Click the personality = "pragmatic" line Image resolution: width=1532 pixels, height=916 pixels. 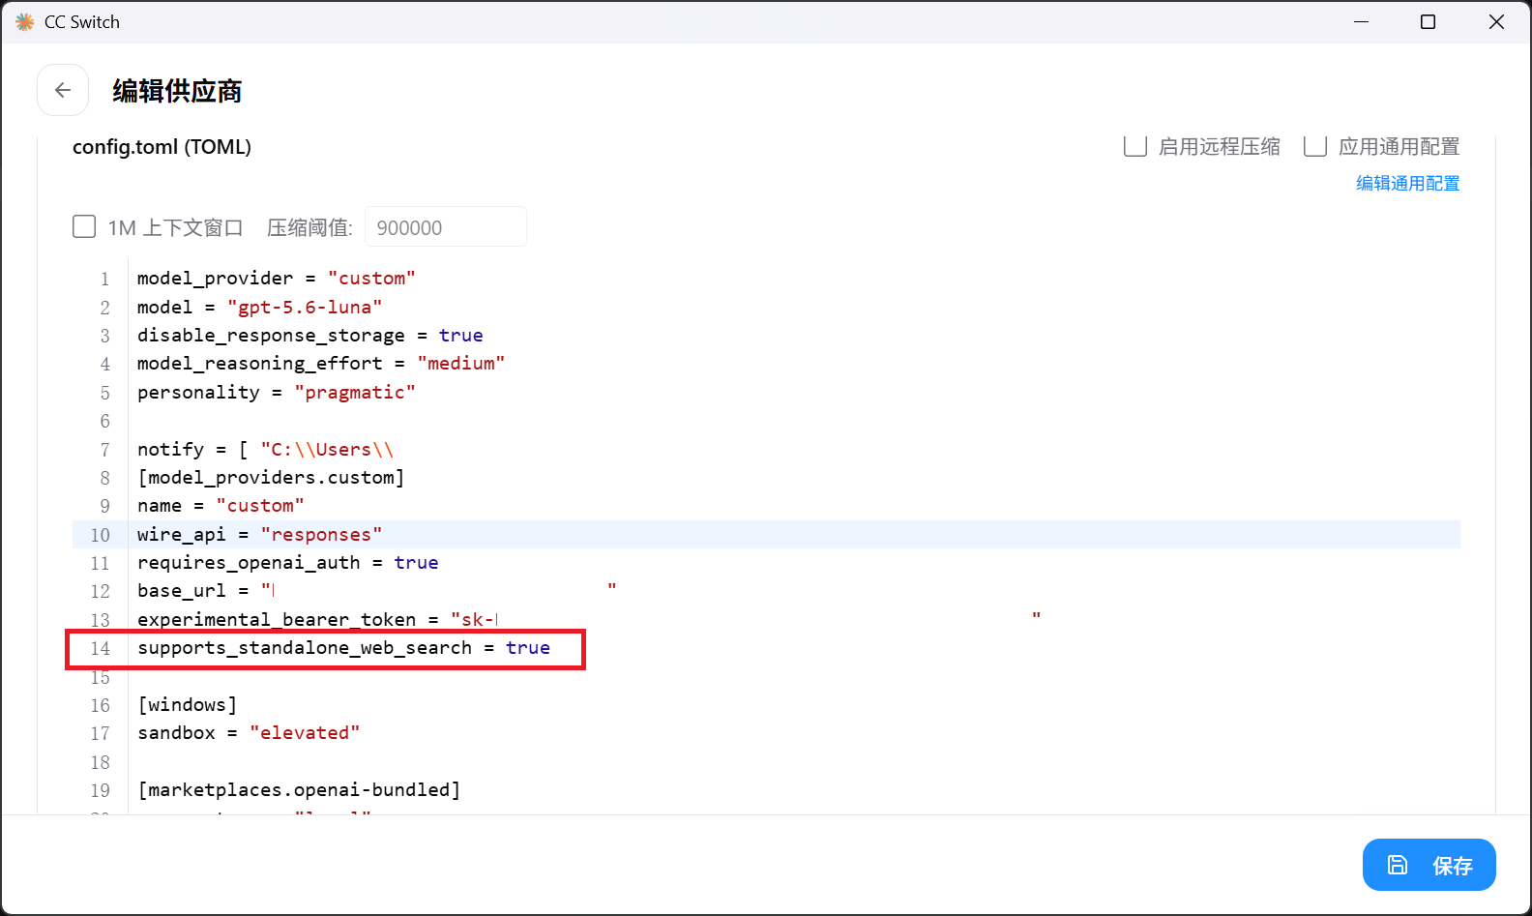277,393
